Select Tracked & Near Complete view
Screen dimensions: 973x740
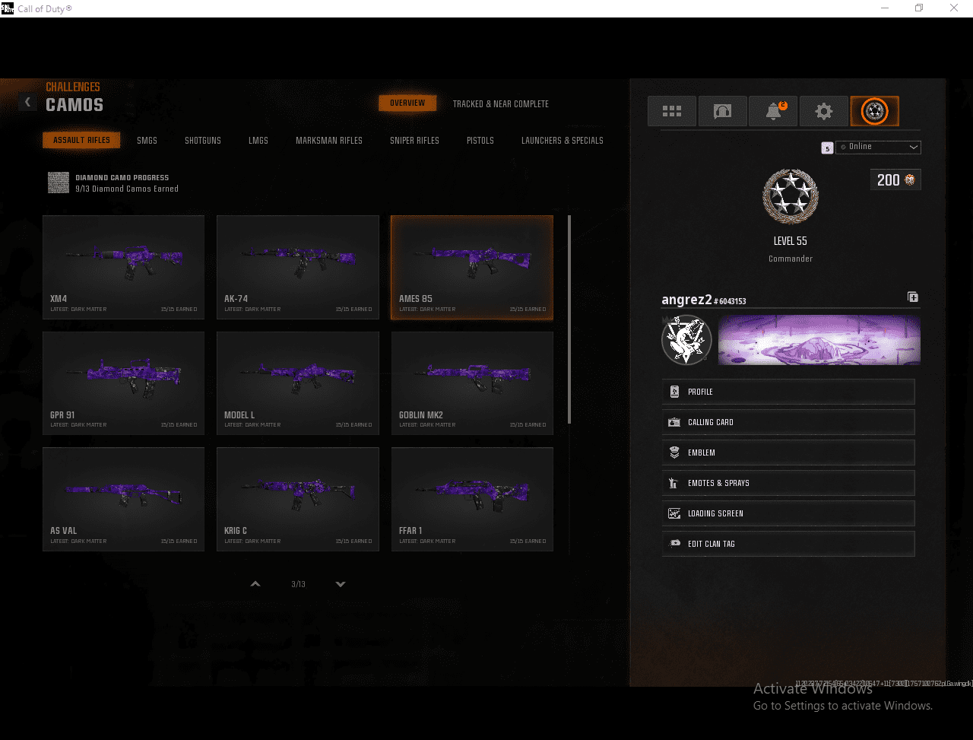coord(500,104)
